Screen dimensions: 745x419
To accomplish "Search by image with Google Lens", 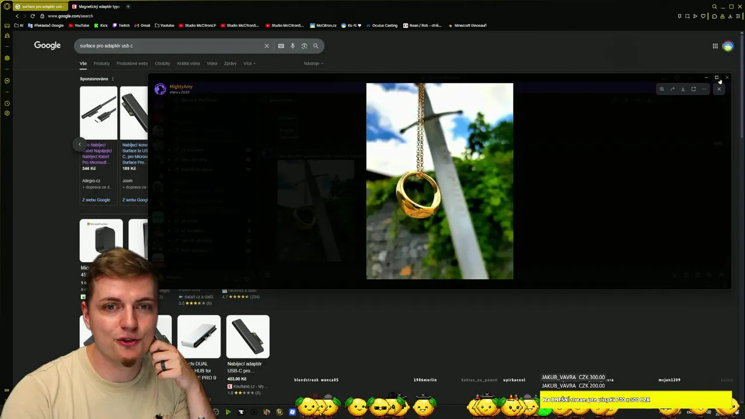I will click(x=304, y=46).
